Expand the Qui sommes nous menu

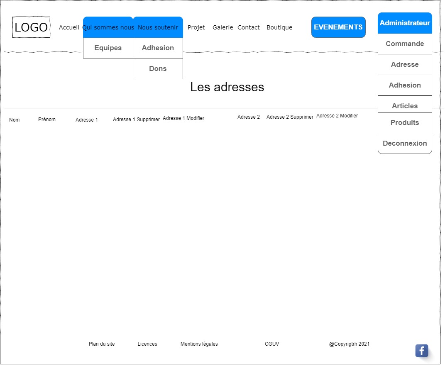pos(108,27)
